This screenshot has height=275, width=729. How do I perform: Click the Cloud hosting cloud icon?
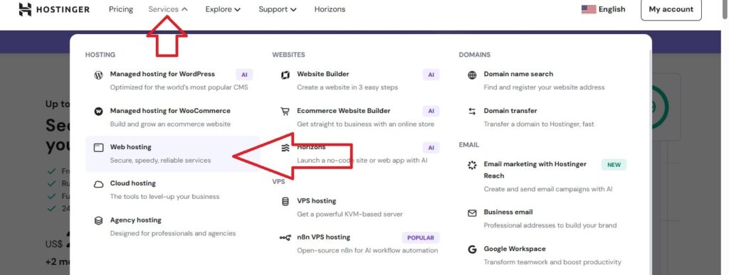point(98,184)
